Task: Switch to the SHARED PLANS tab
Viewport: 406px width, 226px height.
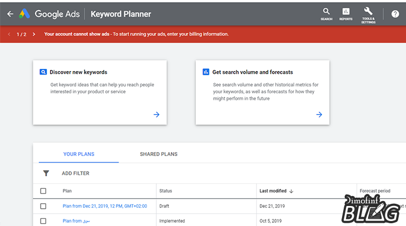Action: (x=159, y=154)
